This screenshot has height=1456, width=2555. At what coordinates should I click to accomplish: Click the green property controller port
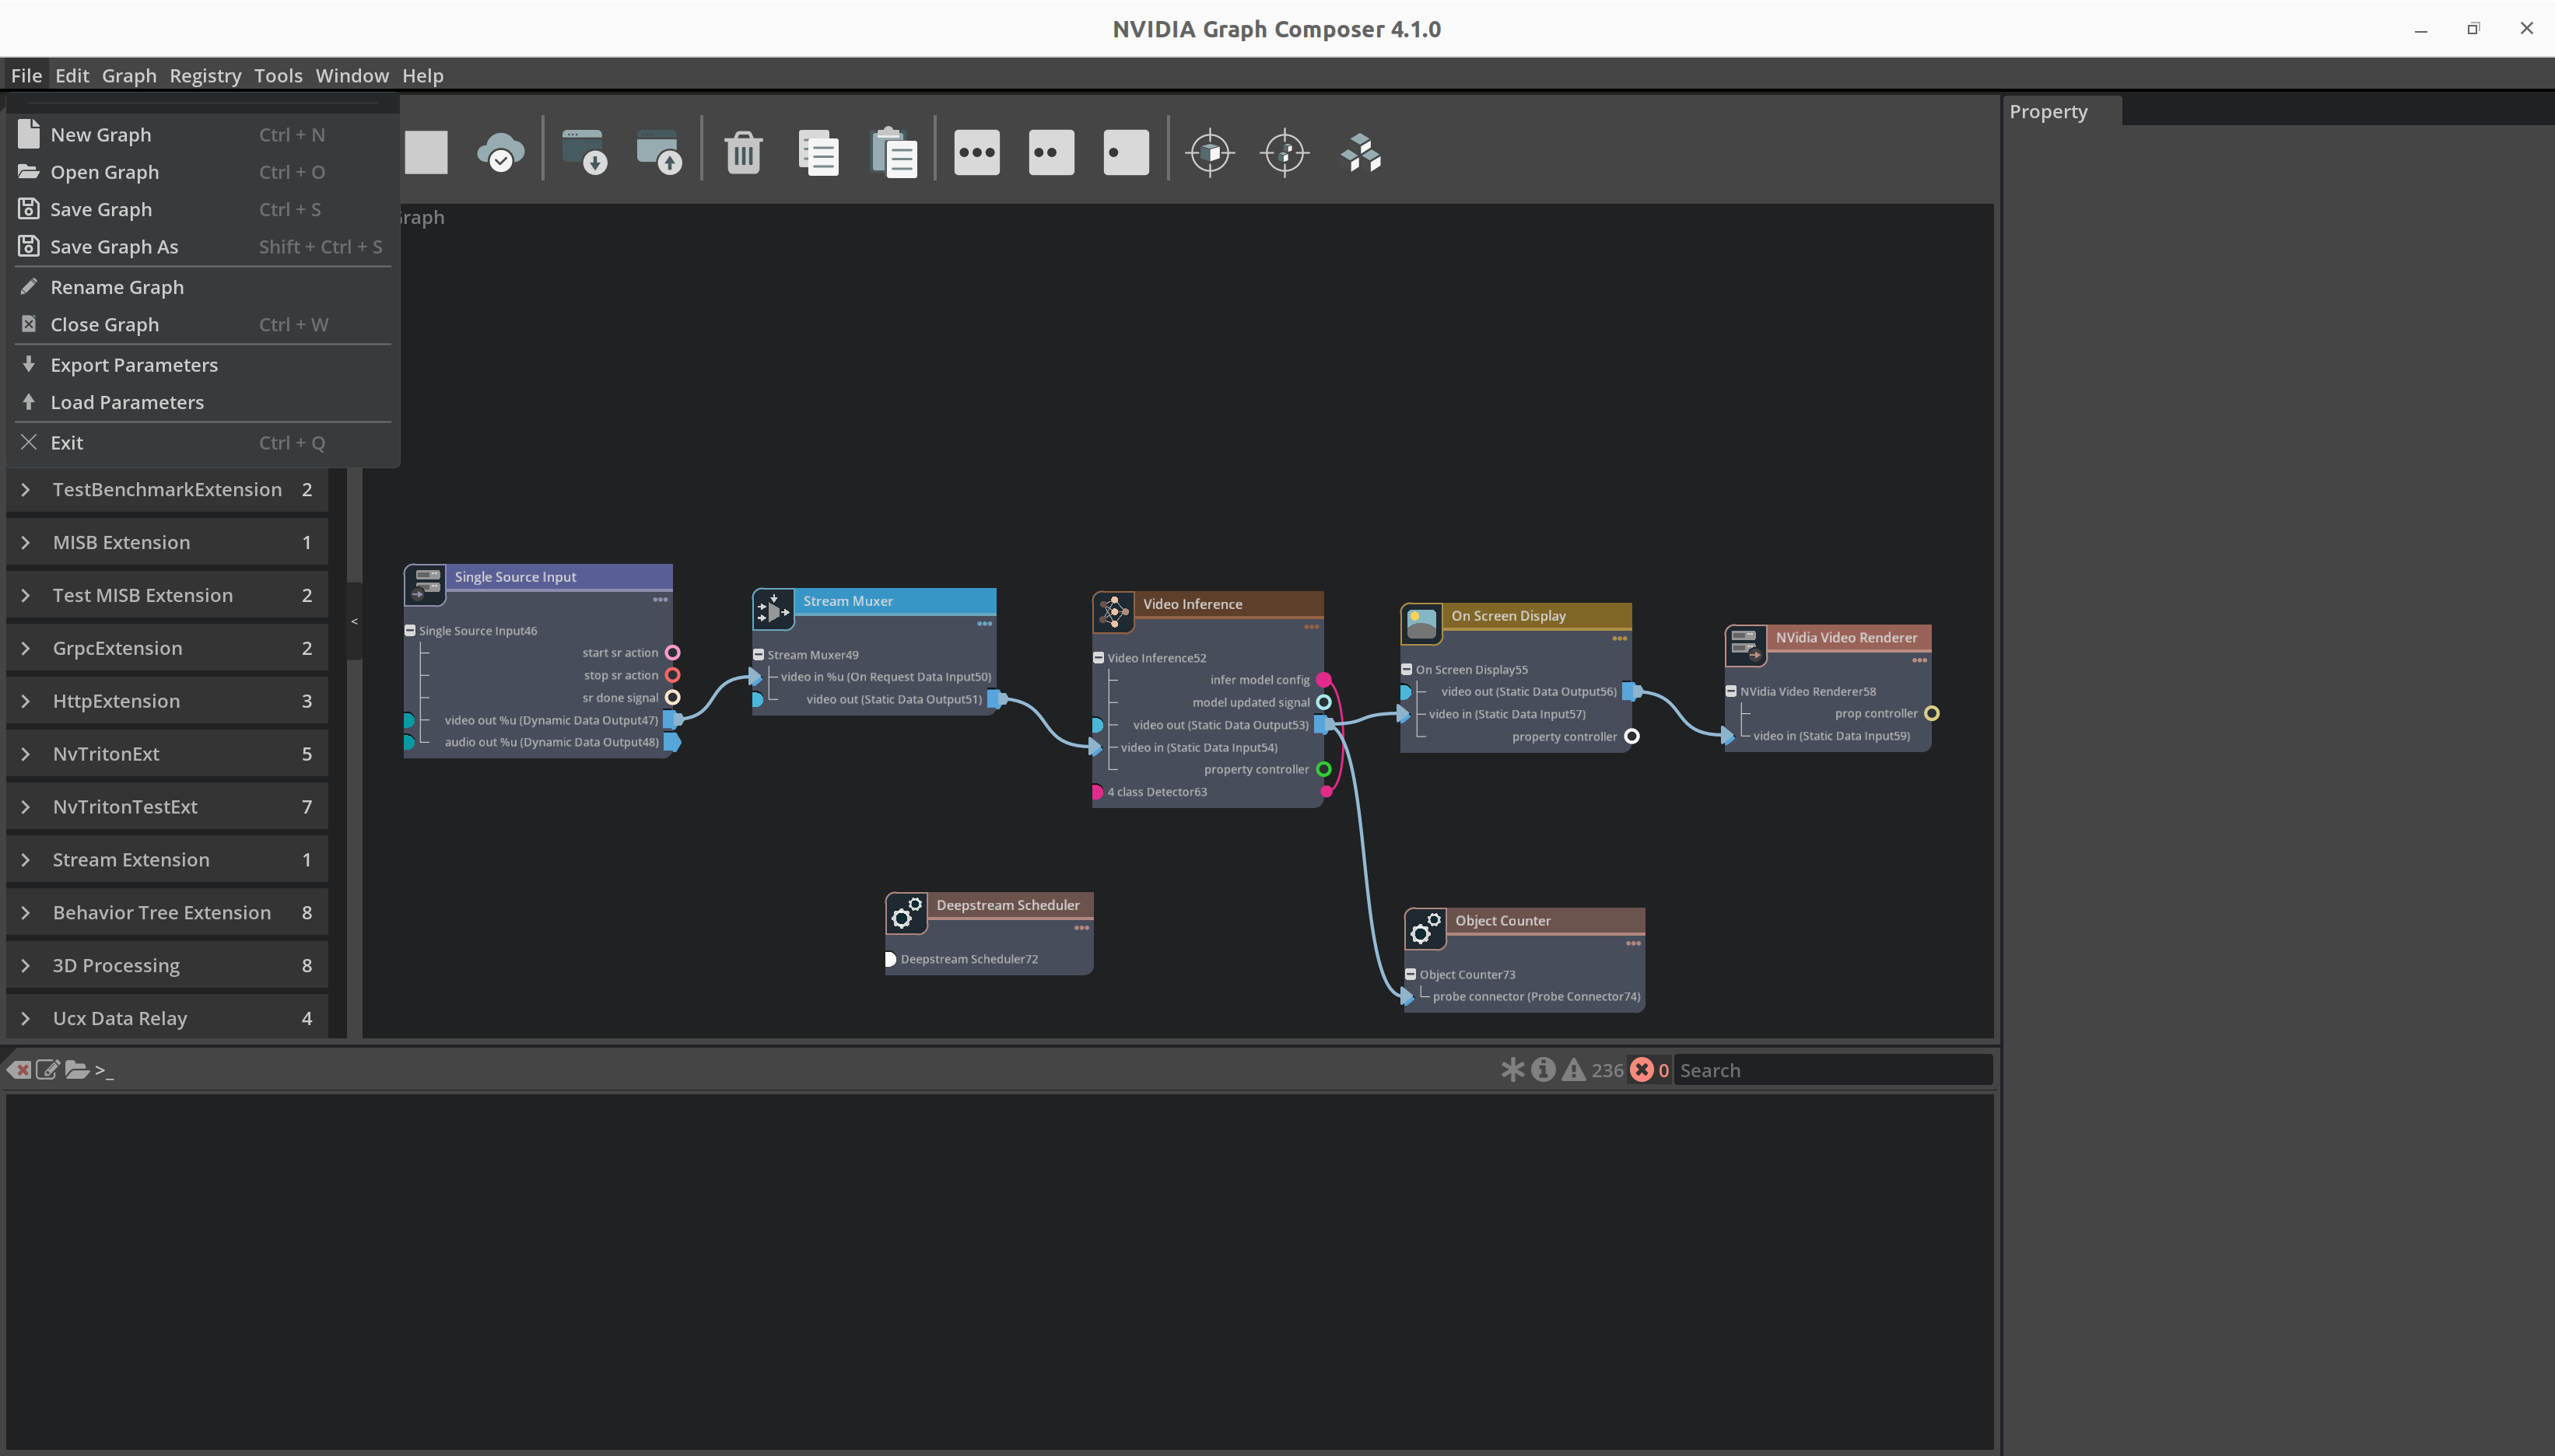[1323, 770]
